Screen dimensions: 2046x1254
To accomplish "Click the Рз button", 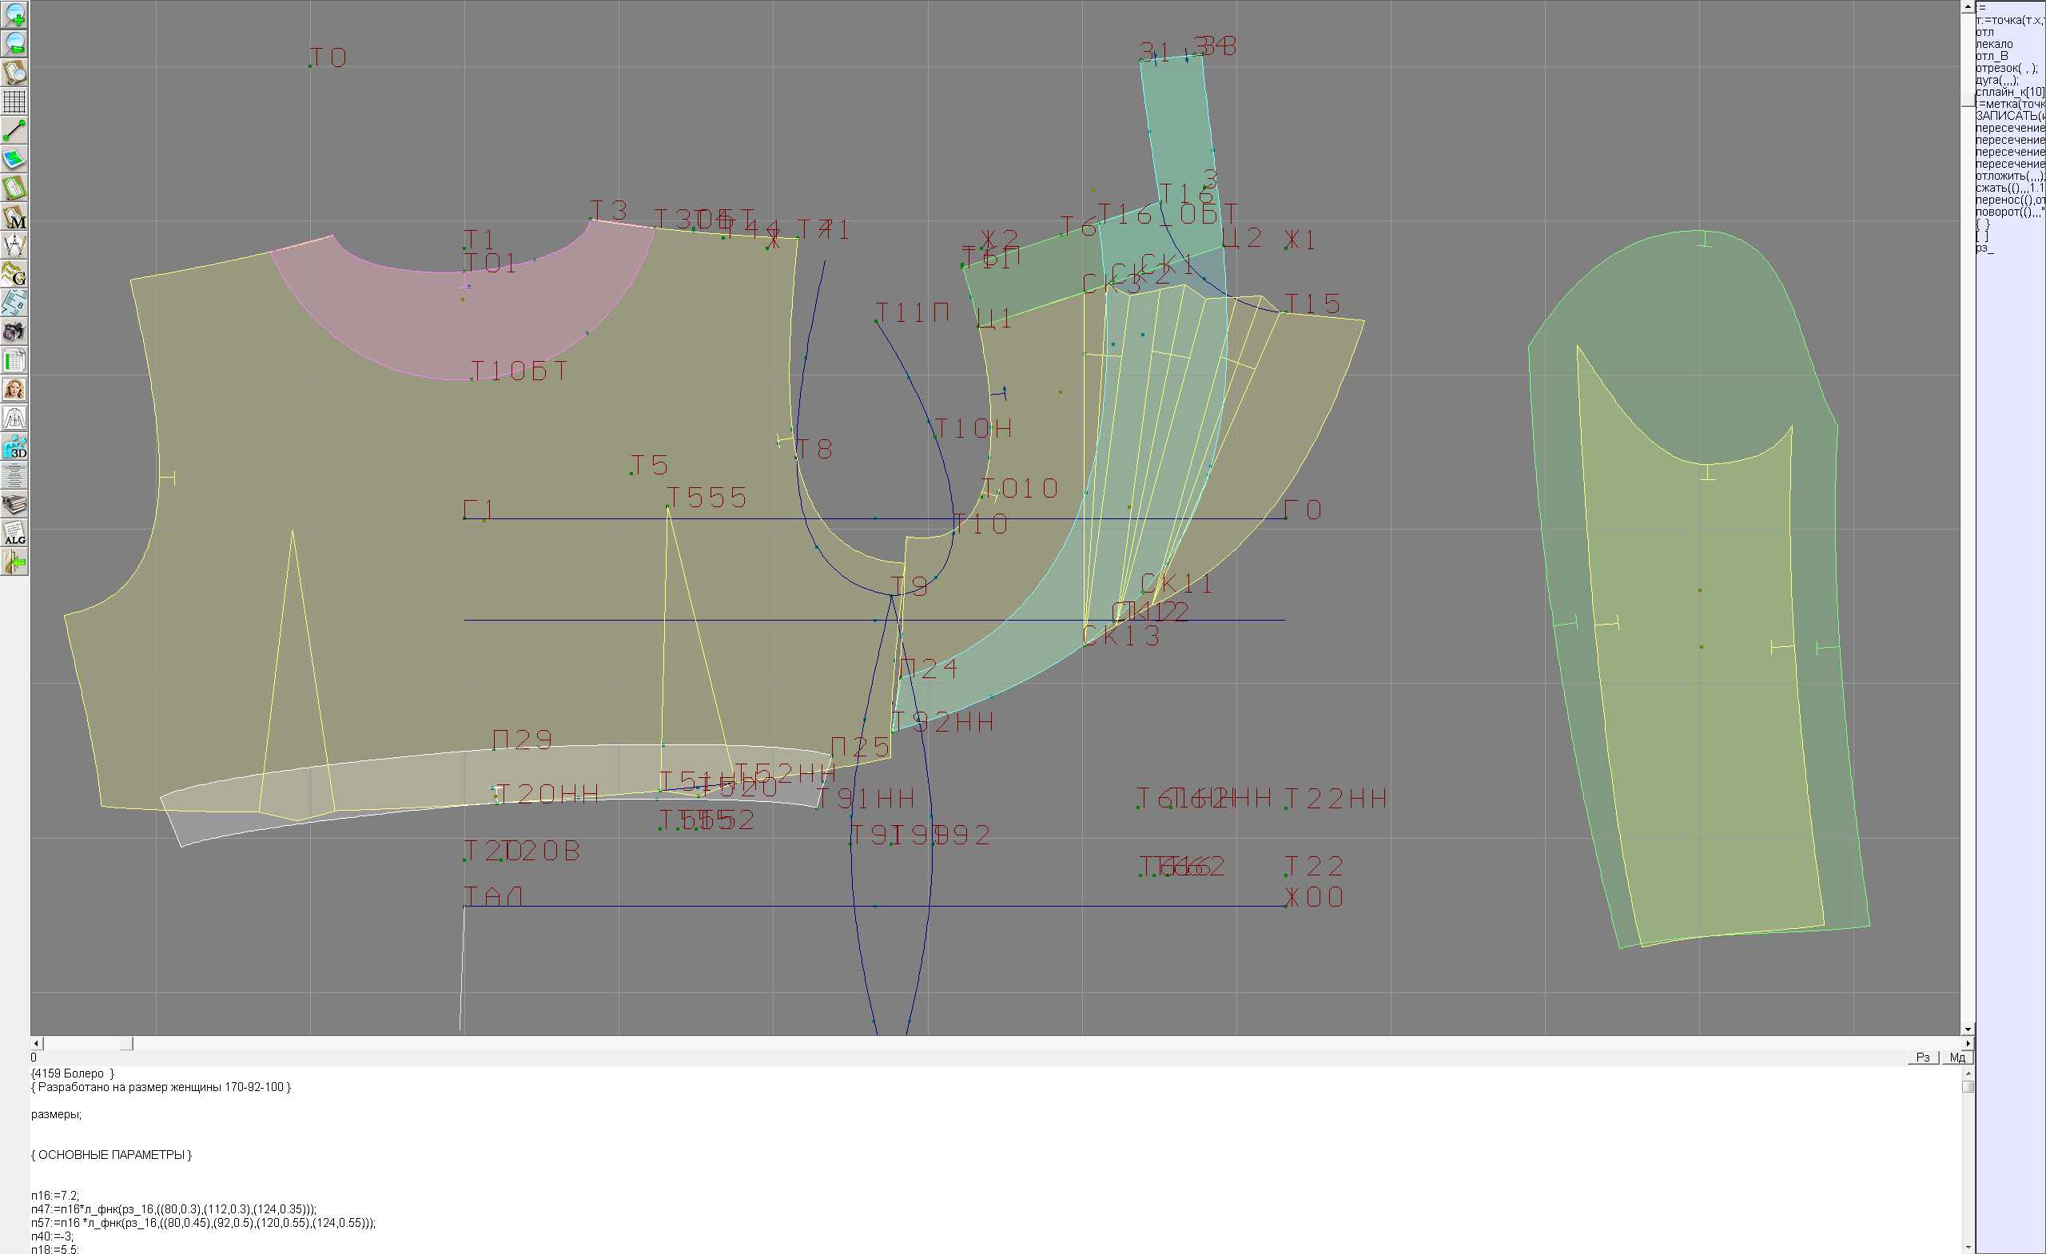I will coord(1923,1058).
